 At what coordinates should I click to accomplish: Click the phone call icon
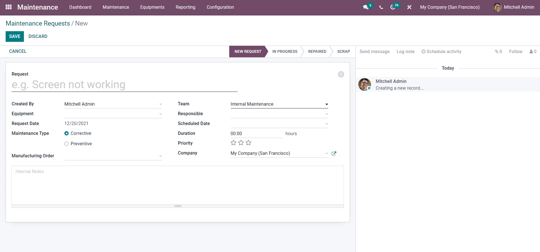pos(381,7)
